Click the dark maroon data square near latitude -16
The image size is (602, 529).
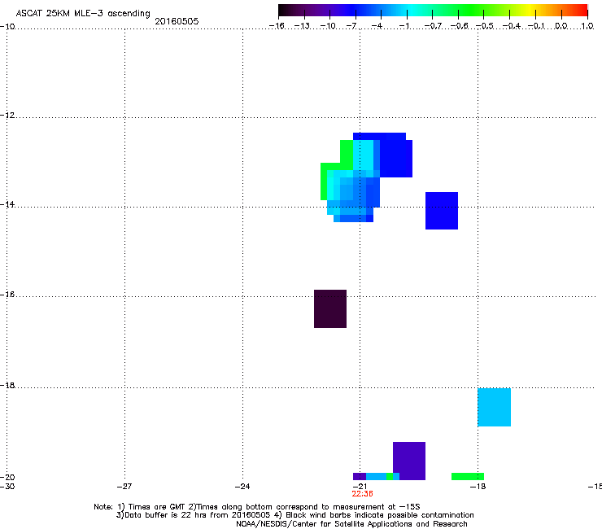tap(330, 309)
